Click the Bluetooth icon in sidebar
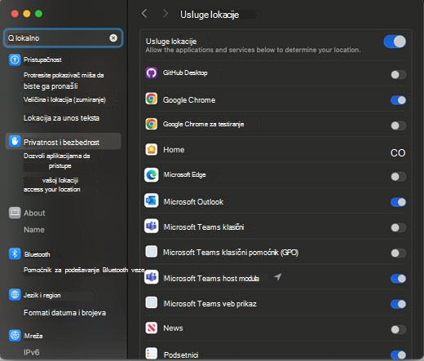Viewport: 424px width, 361px height. click(x=15, y=254)
